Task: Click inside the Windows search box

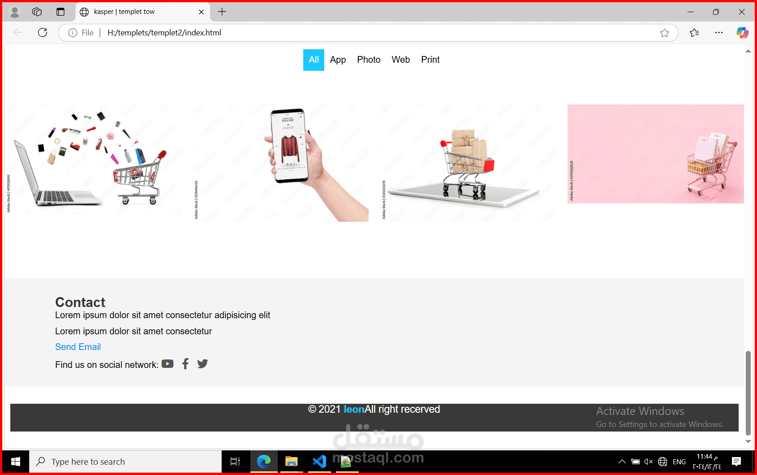Action: coord(125,461)
